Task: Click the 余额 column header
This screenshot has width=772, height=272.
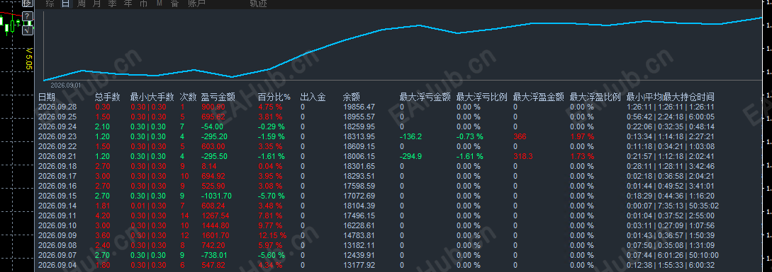Action: click(x=352, y=97)
